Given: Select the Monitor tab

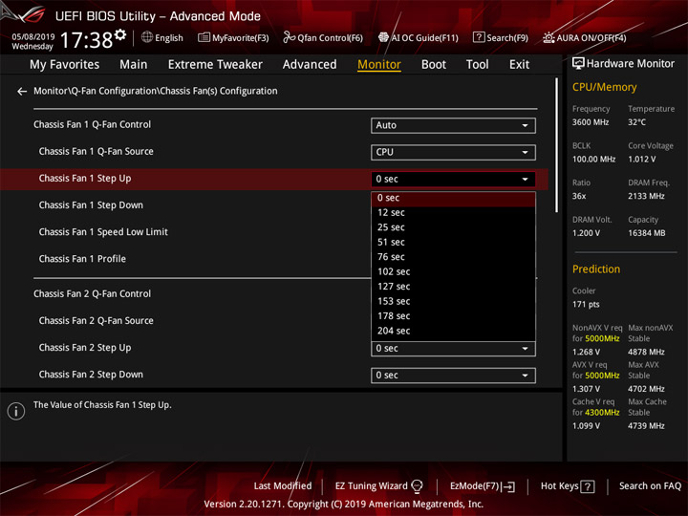Looking at the screenshot, I should (379, 65).
